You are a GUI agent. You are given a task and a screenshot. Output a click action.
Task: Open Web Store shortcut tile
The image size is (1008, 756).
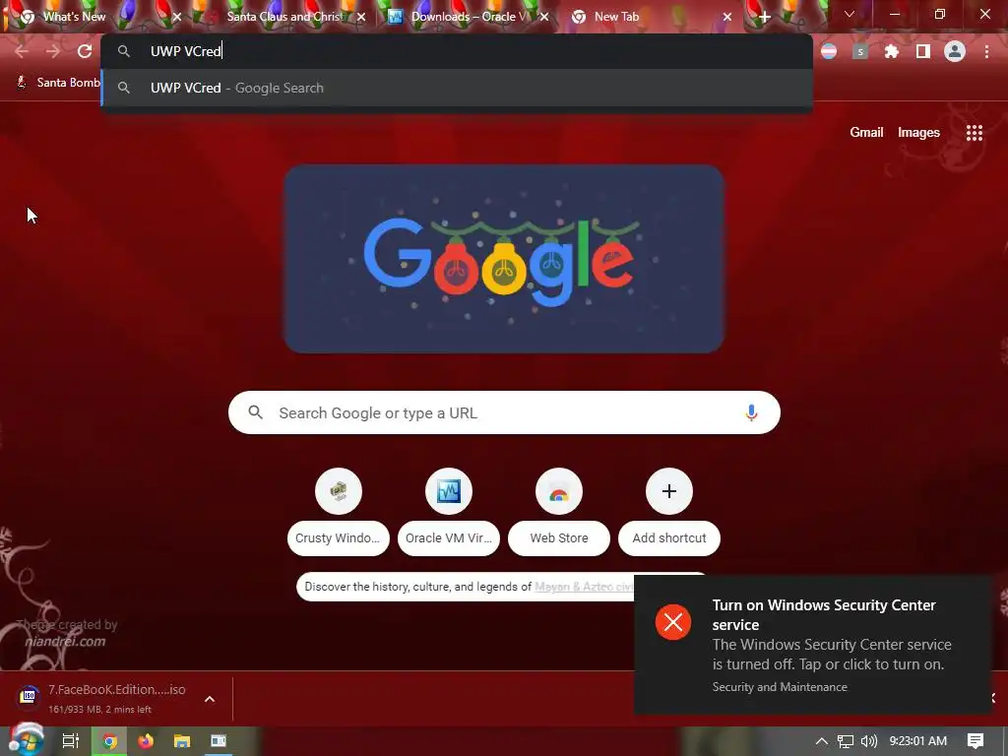point(559,512)
